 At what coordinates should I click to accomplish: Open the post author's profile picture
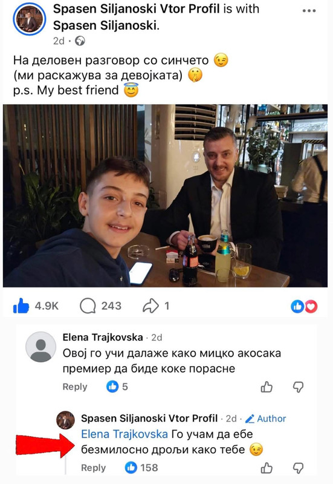[x=29, y=19]
